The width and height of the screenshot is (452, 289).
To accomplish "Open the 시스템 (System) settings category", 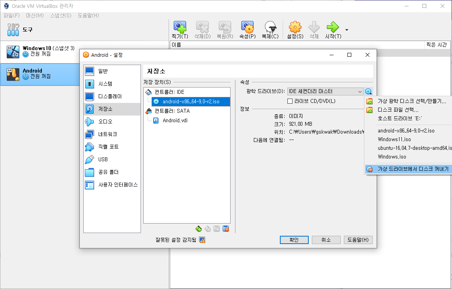I will pyautogui.click(x=112, y=84).
